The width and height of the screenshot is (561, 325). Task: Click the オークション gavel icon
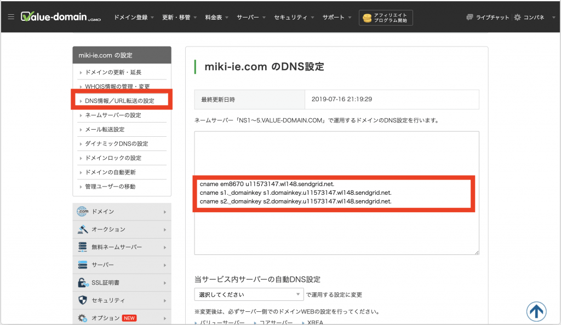(x=83, y=229)
